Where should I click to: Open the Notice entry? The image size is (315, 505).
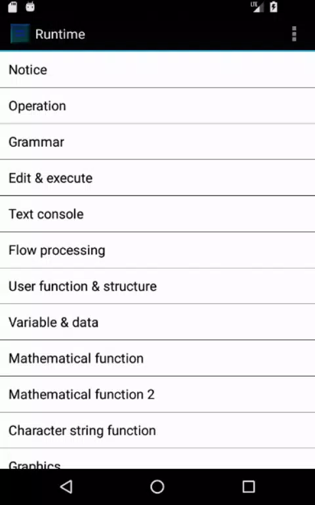(x=157, y=70)
